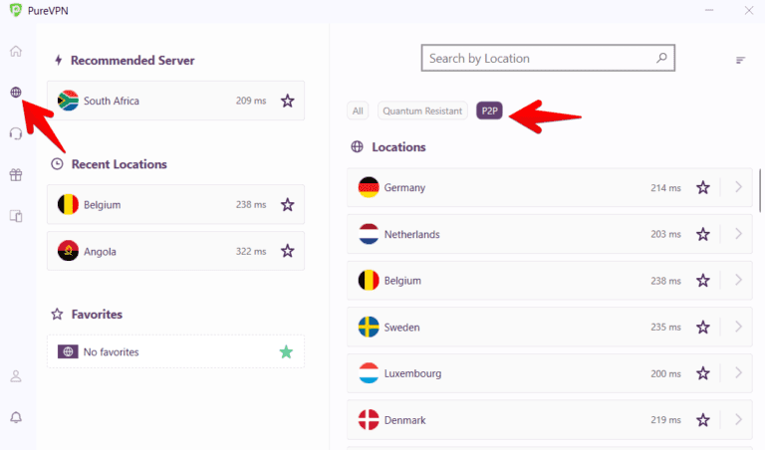Select the Quantum Resistant filter tab

422,111
